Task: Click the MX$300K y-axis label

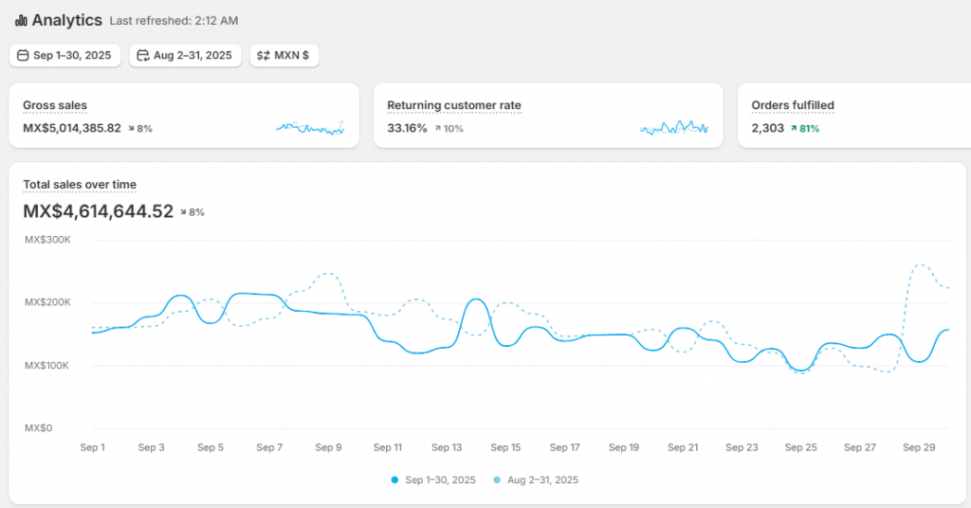Action: tap(47, 240)
